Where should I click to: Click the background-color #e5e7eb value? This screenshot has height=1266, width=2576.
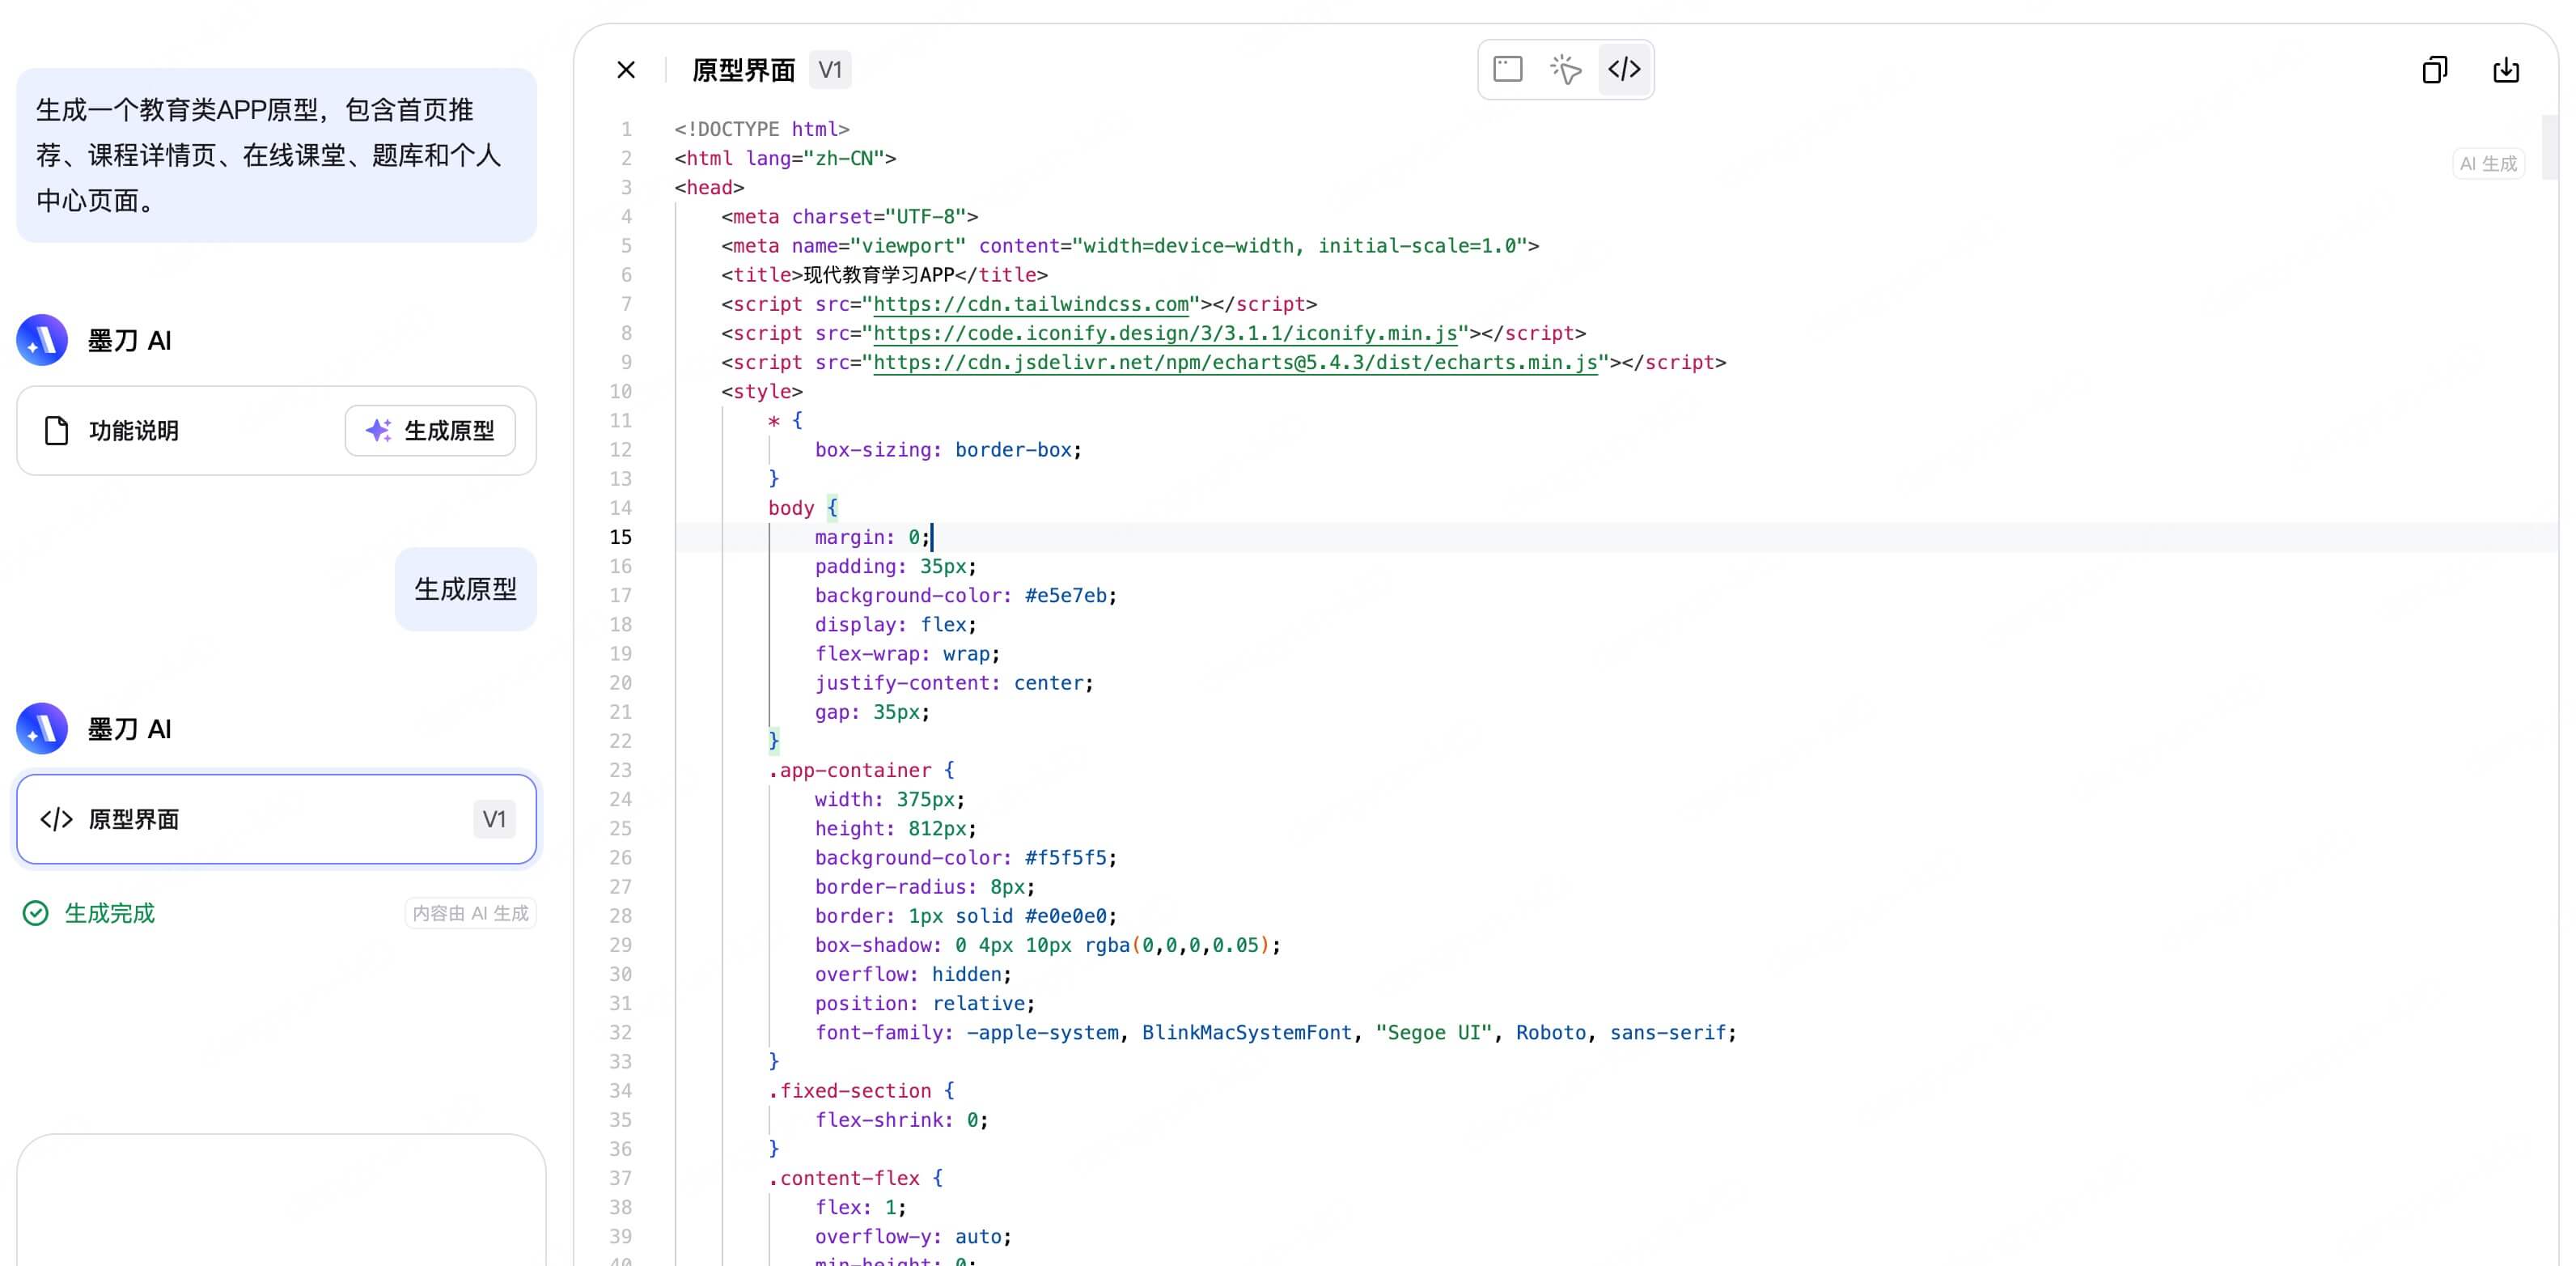pos(1066,596)
